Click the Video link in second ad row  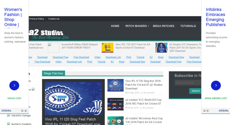coord(58,62)
